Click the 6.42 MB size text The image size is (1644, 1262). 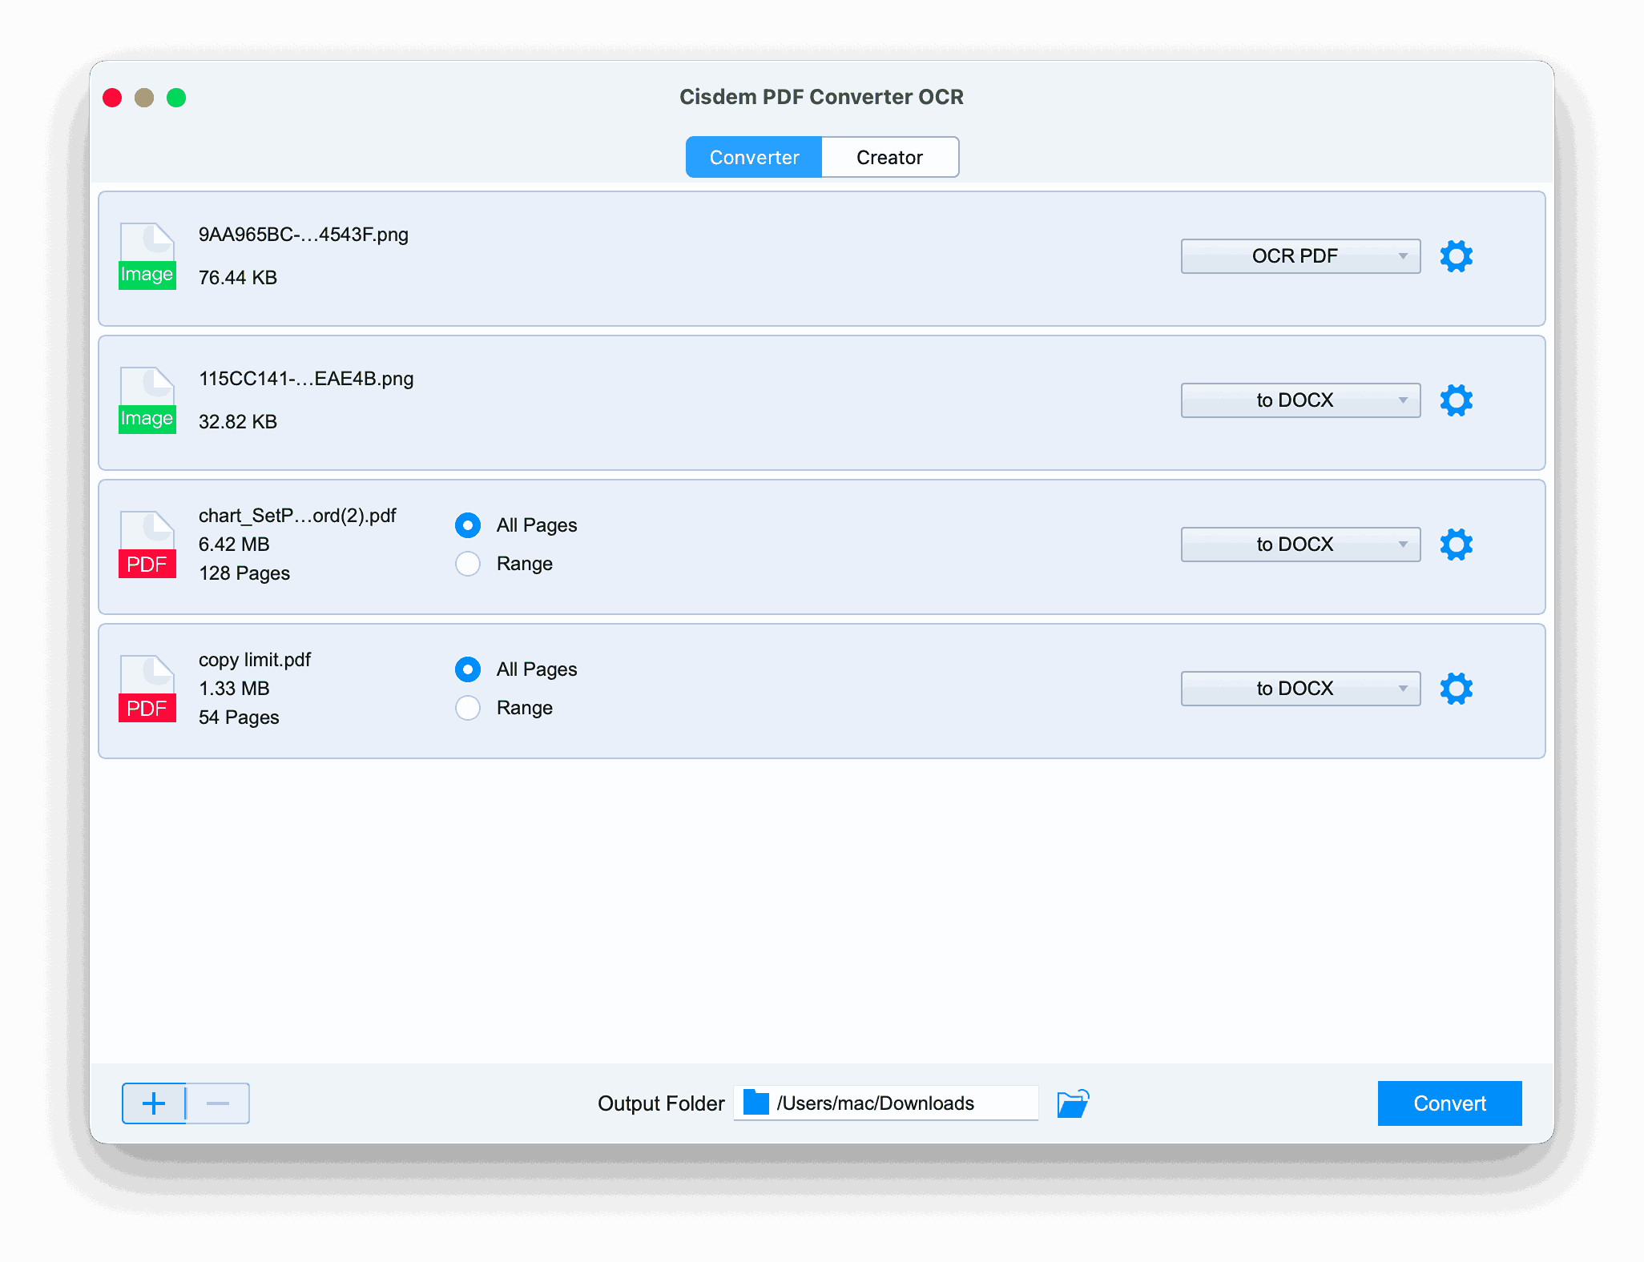234,545
